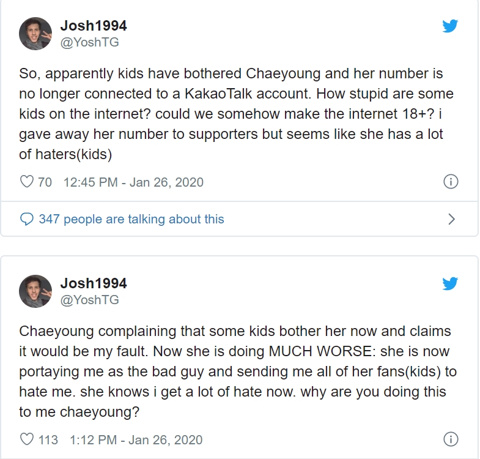
Task: Open Josh1994 avatar on second tweet
Action: click(35, 291)
